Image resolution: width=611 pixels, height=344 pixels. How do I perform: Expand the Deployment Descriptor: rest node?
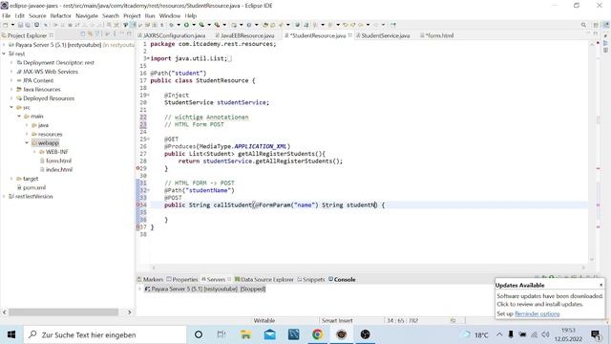[x=11, y=62]
